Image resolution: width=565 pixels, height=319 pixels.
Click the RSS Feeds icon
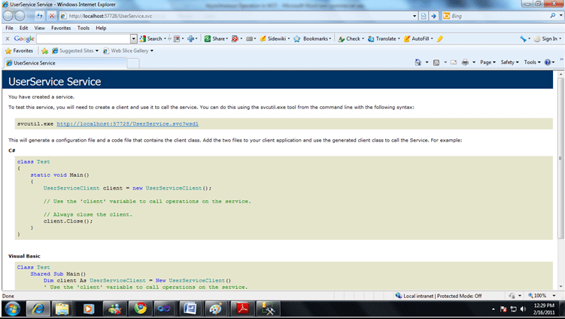point(436,62)
